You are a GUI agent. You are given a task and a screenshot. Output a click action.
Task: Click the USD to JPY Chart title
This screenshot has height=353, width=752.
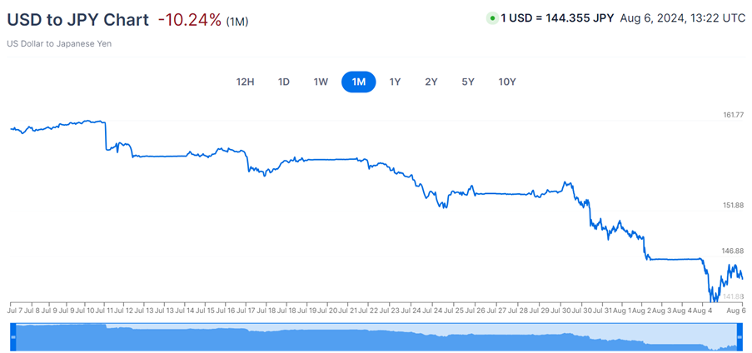click(77, 19)
